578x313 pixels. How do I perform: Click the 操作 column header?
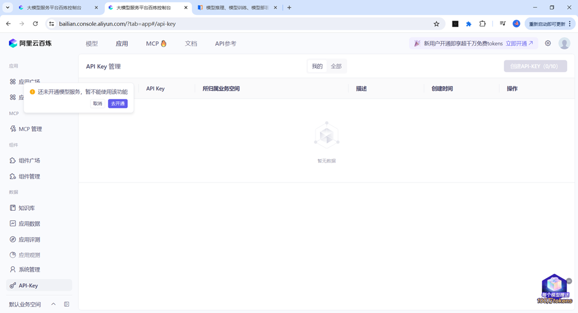(x=512, y=88)
